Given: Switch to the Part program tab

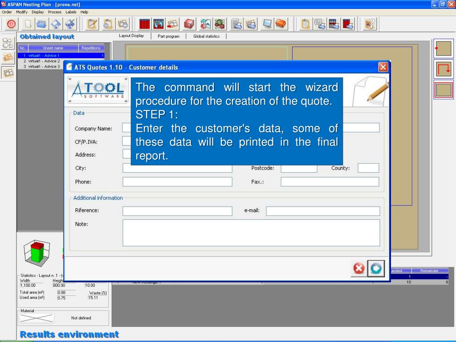Looking at the screenshot, I should [168, 37].
